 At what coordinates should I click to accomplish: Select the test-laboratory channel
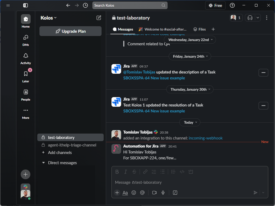70,138
